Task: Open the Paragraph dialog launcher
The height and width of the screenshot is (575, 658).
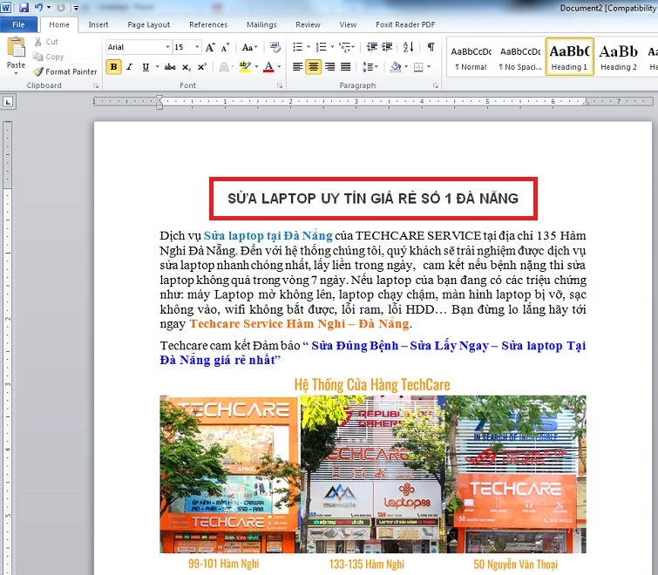Action: coord(436,85)
